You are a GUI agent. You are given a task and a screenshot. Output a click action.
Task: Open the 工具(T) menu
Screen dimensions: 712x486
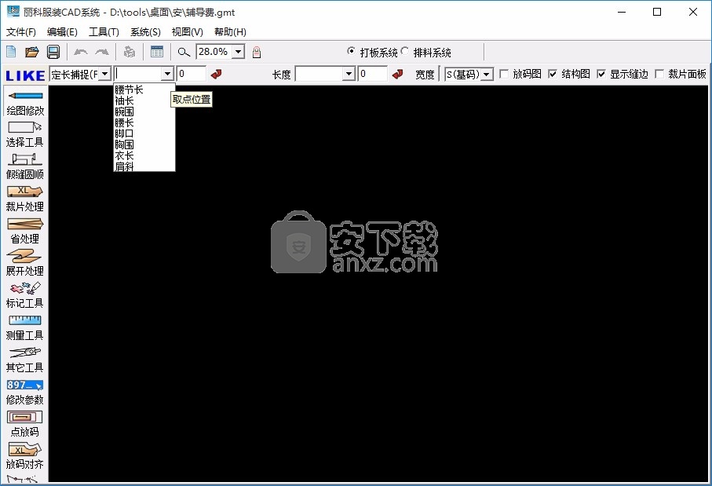(104, 32)
